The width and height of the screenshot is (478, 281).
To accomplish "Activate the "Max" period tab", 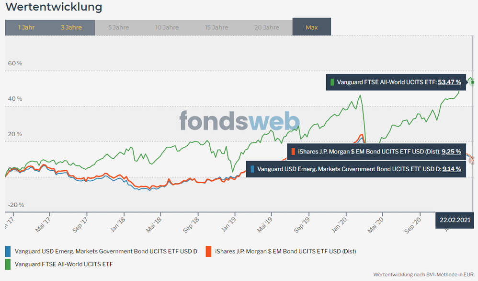I will click(312, 27).
